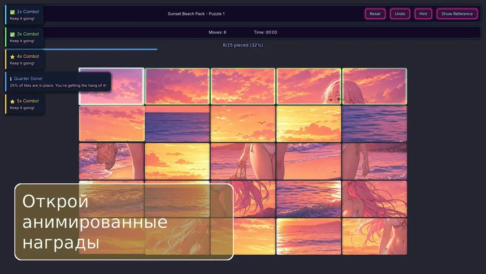Click the 4x Combo star icon
This screenshot has width=486, height=274.
point(12,57)
